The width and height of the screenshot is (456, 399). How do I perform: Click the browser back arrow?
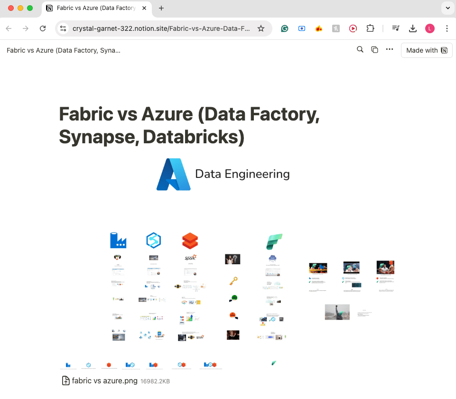click(x=9, y=28)
